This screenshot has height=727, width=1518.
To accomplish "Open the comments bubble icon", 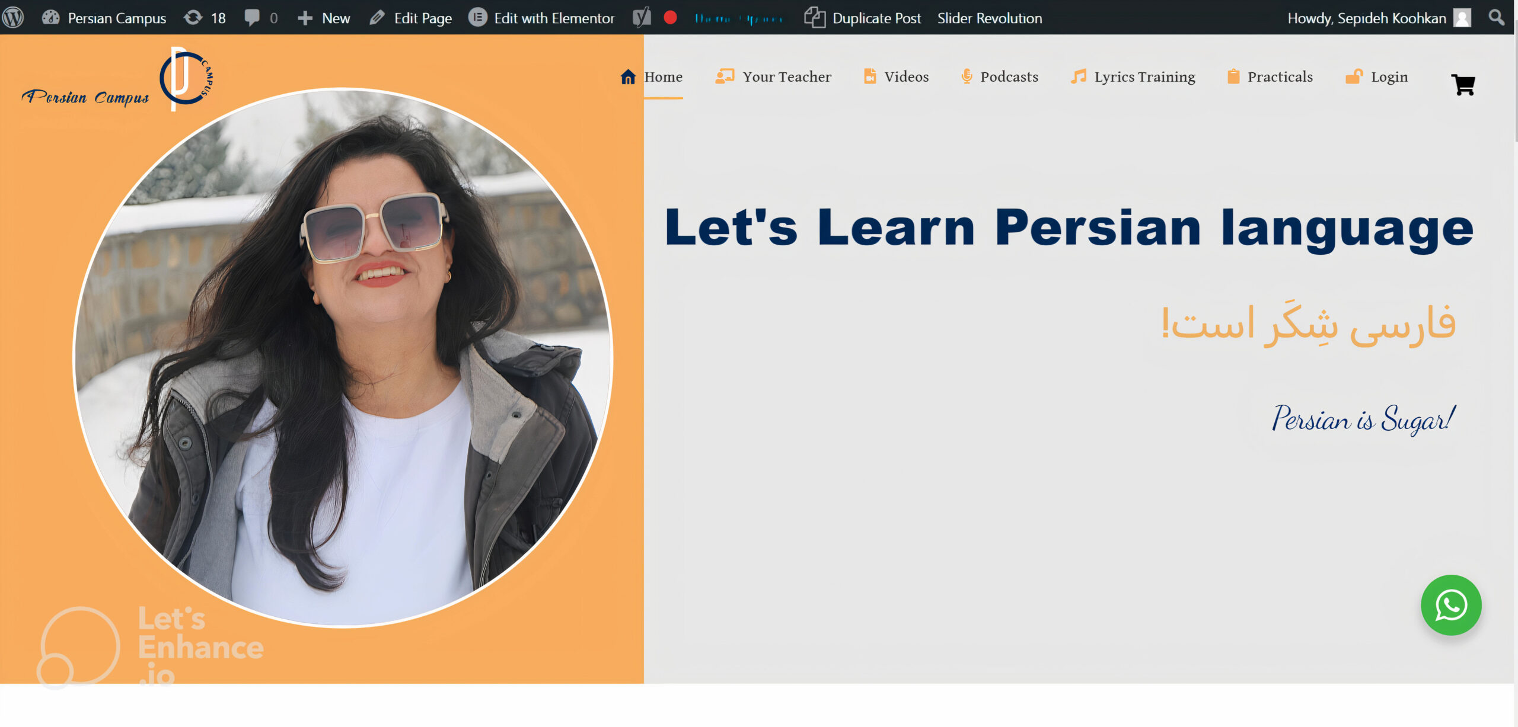I will click(x=261, y=18).
